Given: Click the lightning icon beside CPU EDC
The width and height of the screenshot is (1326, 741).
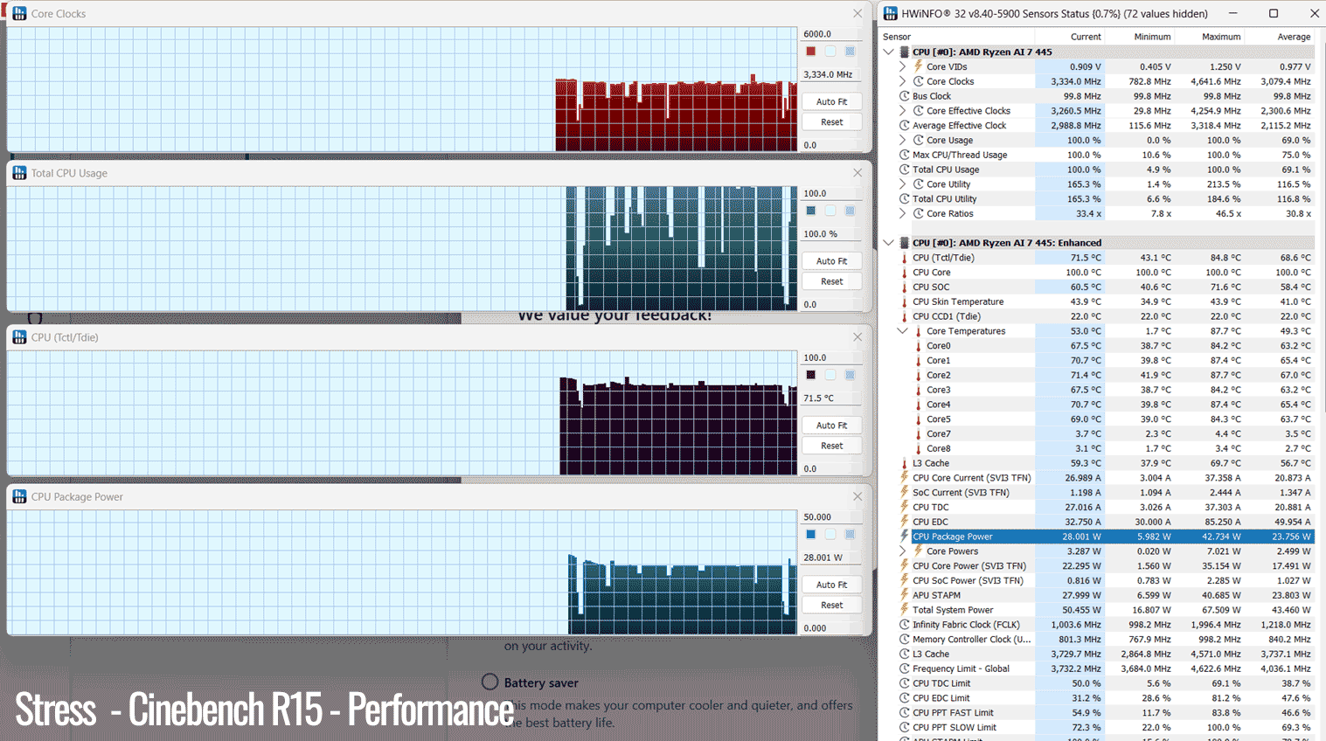Looking at the screenshot, I should pyautogui.click(x=905, y=522).
